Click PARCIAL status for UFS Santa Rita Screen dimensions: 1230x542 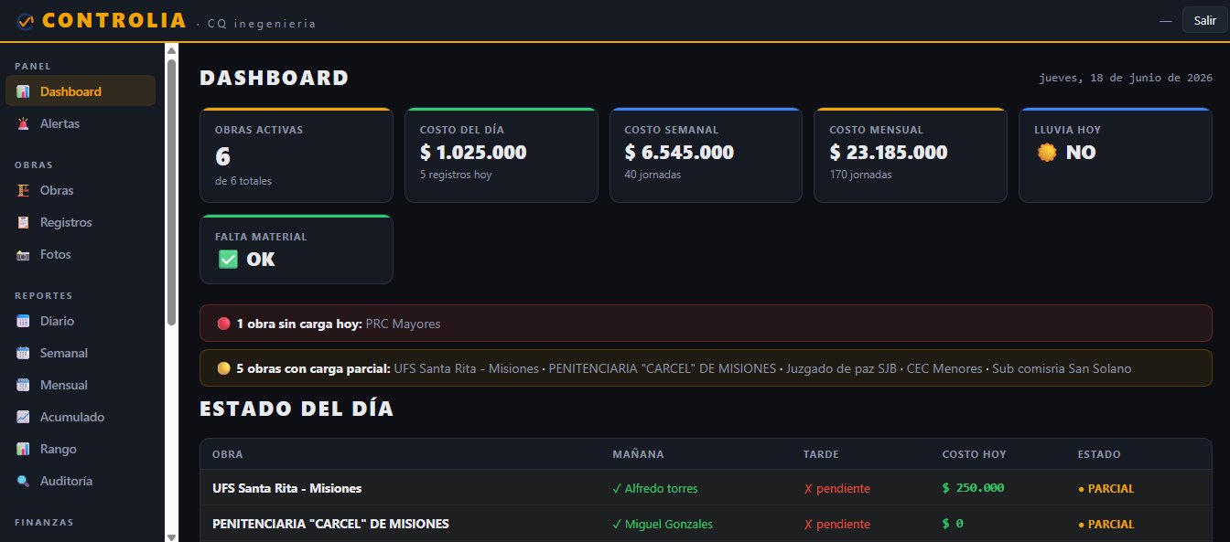[1106, 488]
